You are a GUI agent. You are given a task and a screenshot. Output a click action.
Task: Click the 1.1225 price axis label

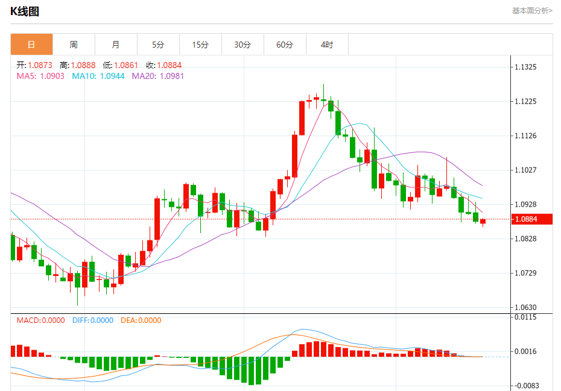[x=525, y=101]
